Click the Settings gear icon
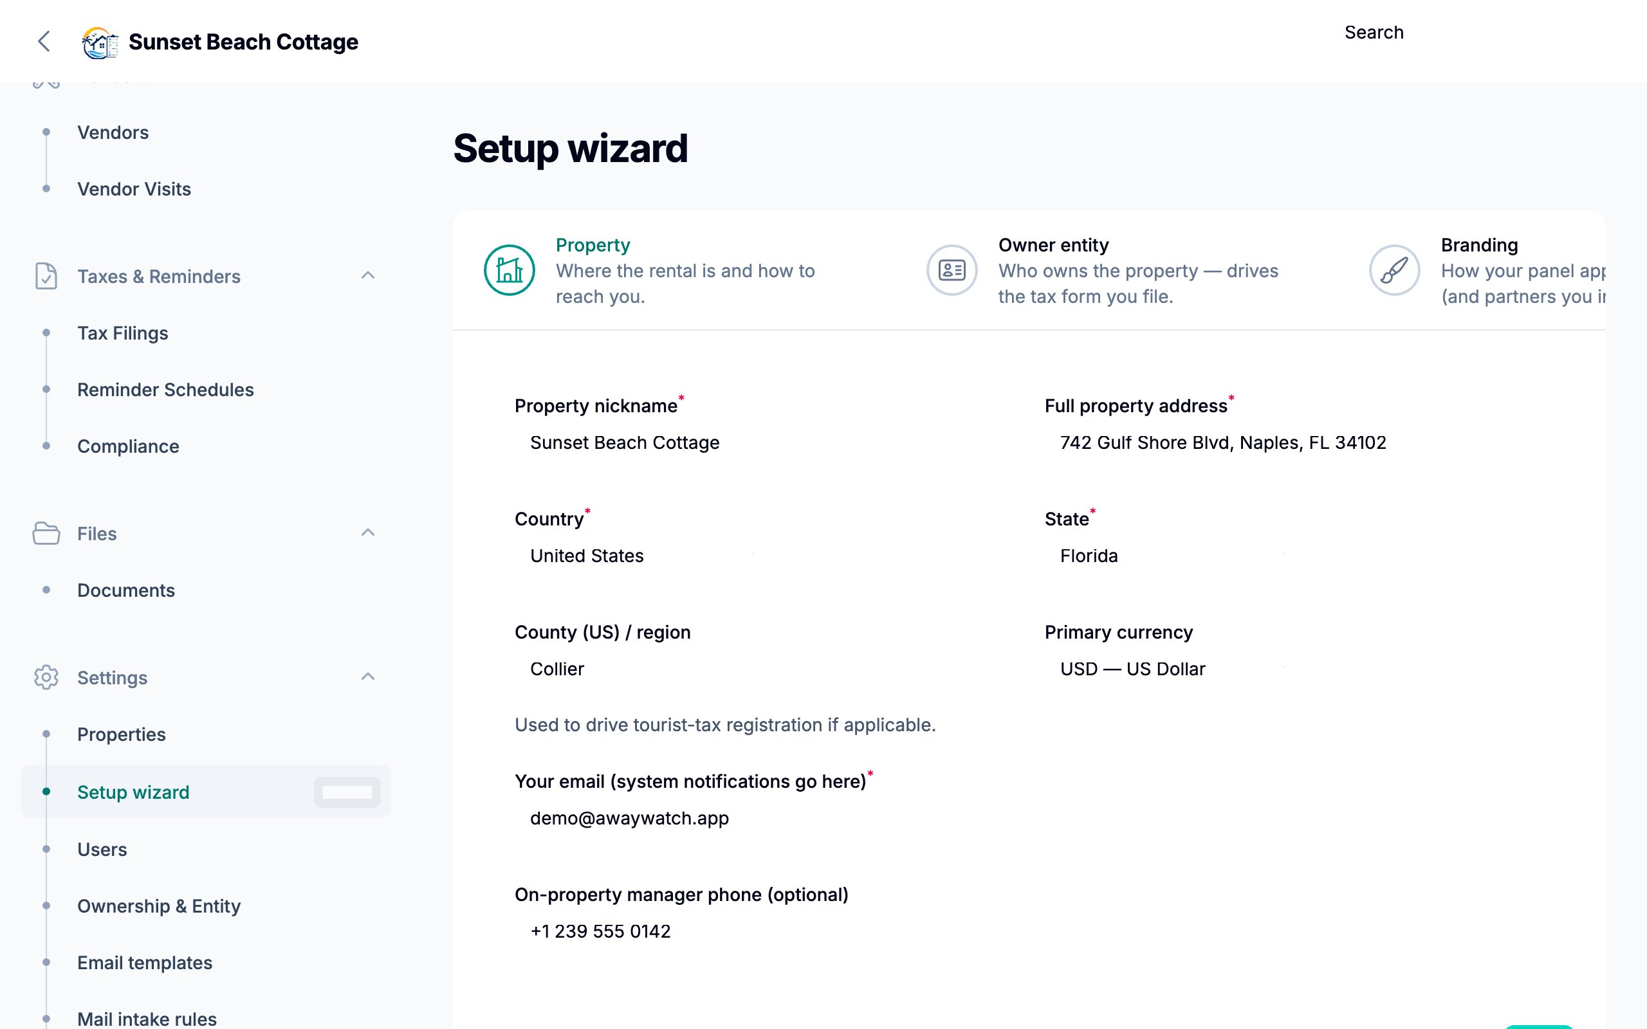Viewport: 1647px width, 1029px height. pyautogui.click(x=46, y=678)
